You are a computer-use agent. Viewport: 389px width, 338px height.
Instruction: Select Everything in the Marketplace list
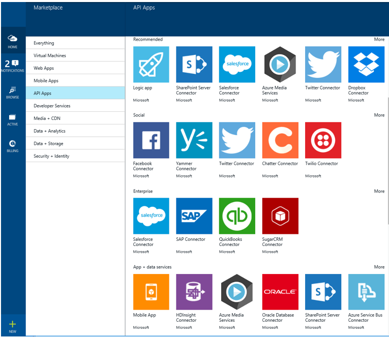[x=75, y=43]
